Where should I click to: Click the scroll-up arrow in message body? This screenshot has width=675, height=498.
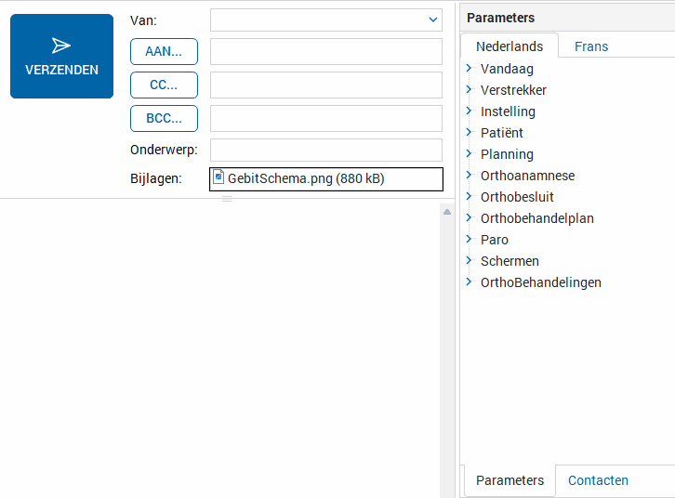447,212
